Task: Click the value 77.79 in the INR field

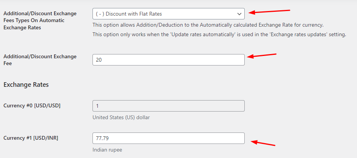Action: (x=100, y=138)
